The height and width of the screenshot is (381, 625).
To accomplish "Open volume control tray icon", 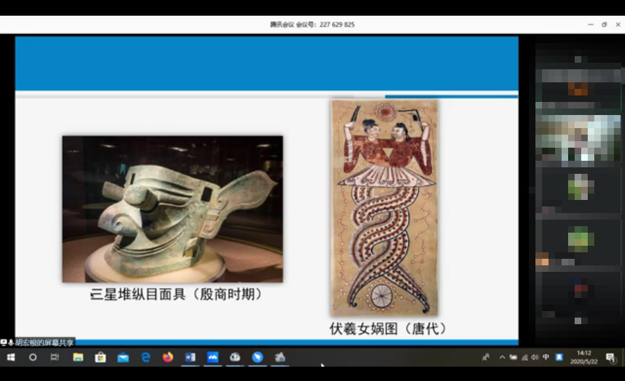I will pos(535,357).
